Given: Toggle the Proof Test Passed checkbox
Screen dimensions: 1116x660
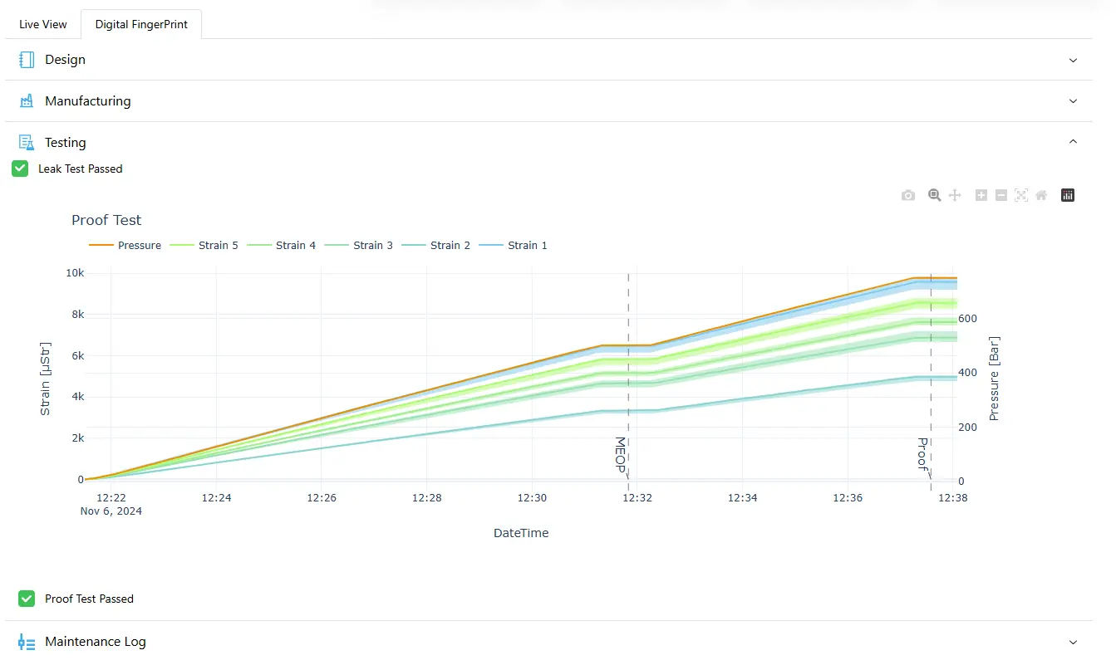Looking at the screenshot, I should [27, 599].
